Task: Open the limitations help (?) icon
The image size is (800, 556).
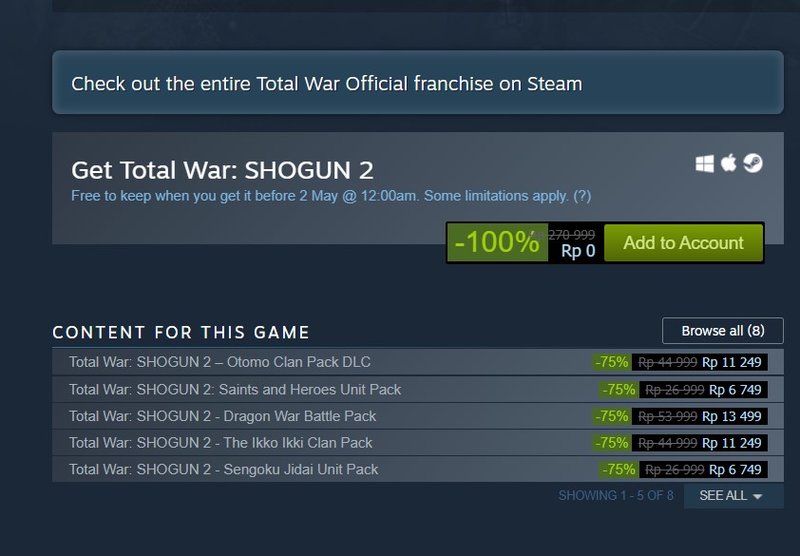Action: (x=584, y=196)
